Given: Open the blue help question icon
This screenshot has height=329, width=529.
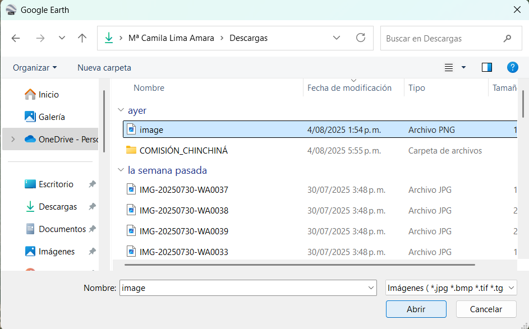Looking at the screenshot, I should point(512,67).
